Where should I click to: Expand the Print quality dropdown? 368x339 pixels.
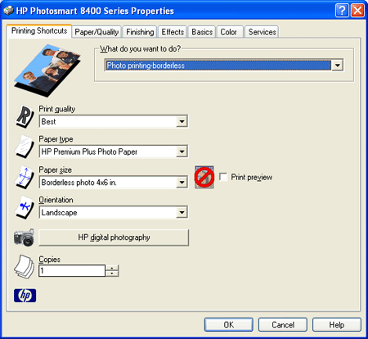point(182,121)
